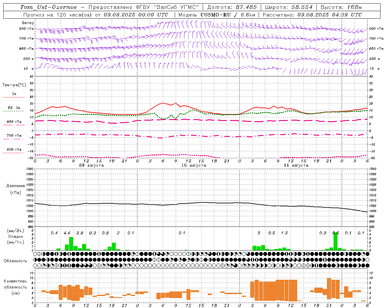Select the provider text ФГБУ "ЗапСиб УГМС"

click(x=168, y=7)
